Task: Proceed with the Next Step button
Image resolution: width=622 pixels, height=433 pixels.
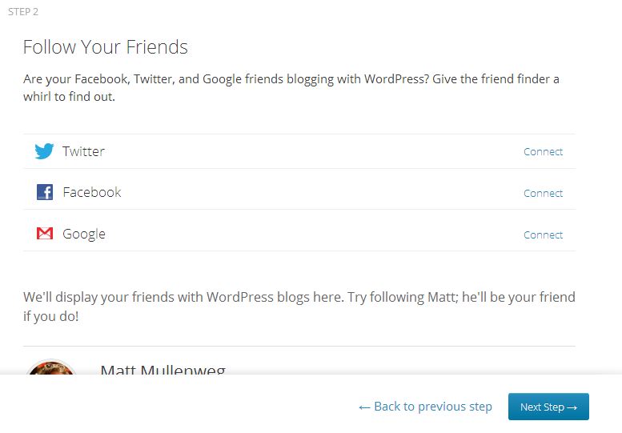Action: click(x=548, y=407)
